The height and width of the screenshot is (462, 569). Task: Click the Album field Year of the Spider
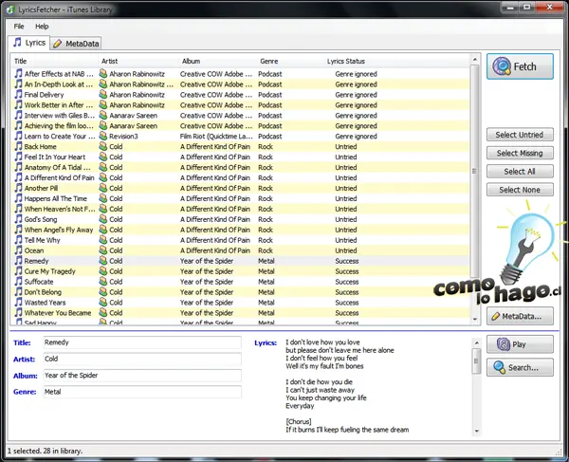(142, 376)
